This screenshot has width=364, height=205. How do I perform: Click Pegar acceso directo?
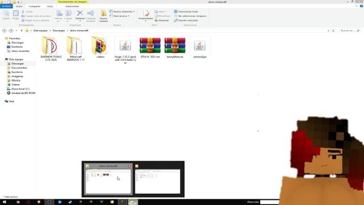[x=35, y=20]
